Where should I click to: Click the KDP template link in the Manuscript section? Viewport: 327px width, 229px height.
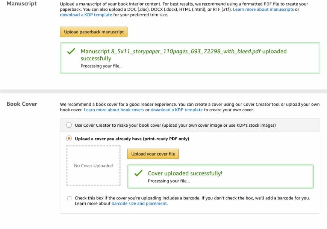pyautogui.click(x=86, y=15)
